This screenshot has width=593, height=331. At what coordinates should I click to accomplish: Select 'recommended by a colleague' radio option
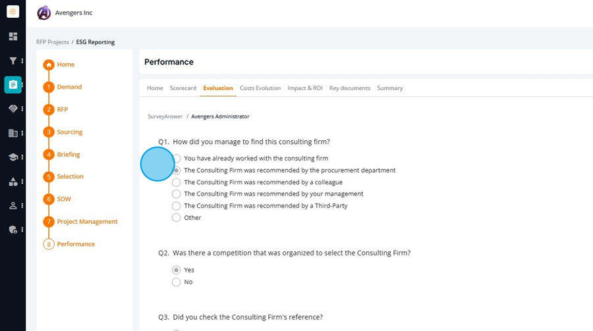176,182
